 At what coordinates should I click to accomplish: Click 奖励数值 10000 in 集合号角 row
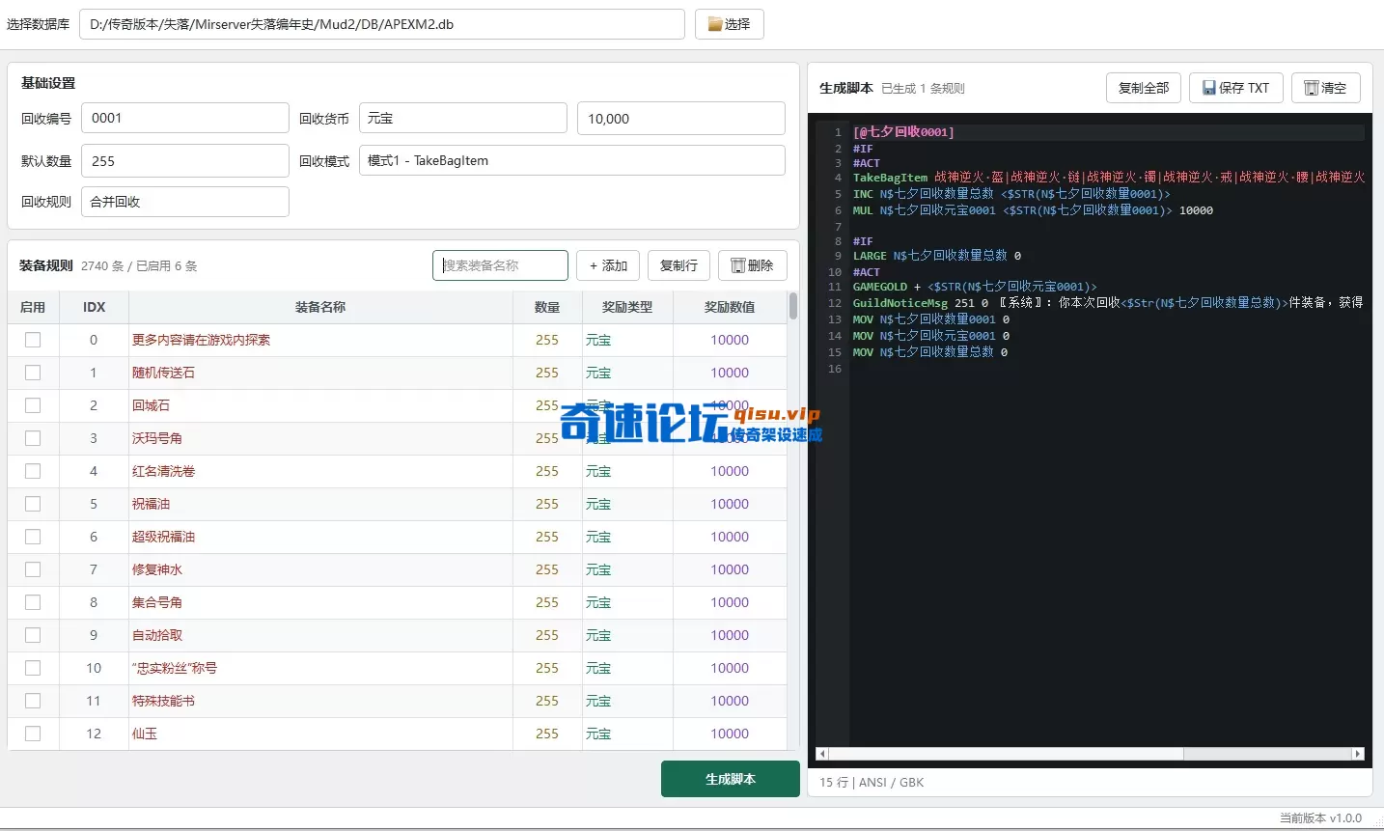(730, 602)
